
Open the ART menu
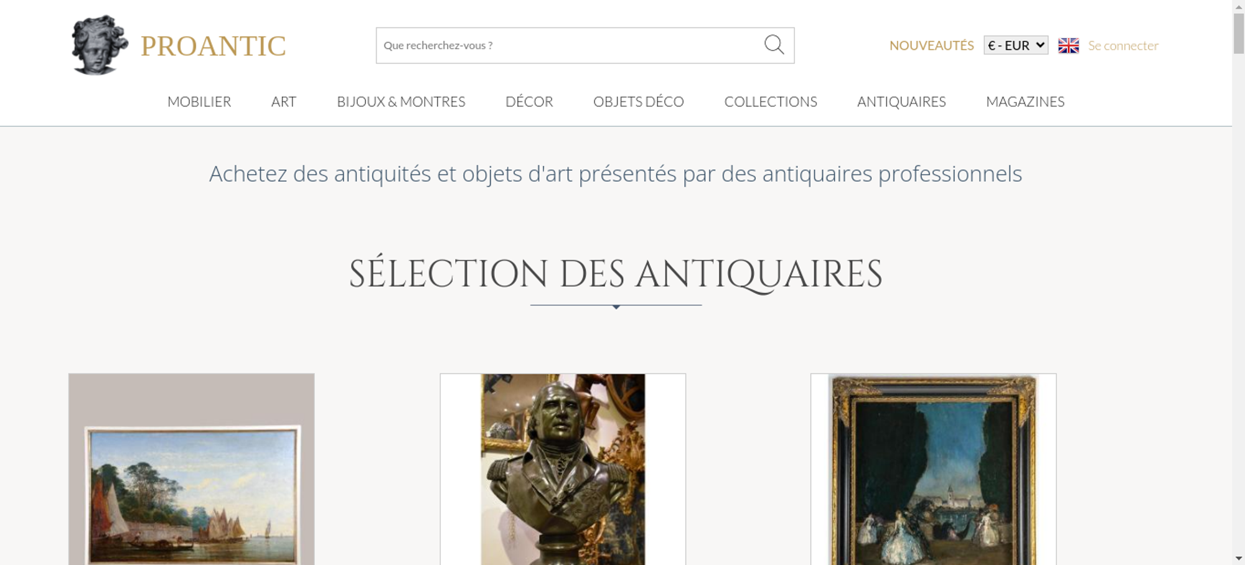[x=284, y=101]
